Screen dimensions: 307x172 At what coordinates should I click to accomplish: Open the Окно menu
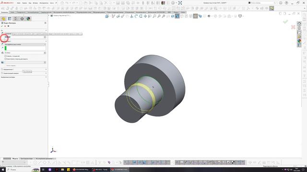(52, 3)
